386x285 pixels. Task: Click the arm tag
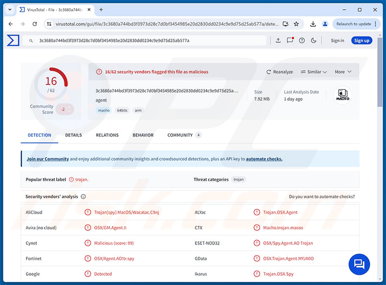tap(138, 110)
